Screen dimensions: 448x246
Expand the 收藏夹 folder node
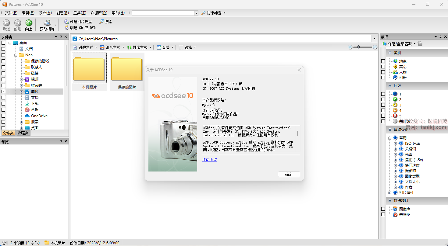(x=22, y=85)
